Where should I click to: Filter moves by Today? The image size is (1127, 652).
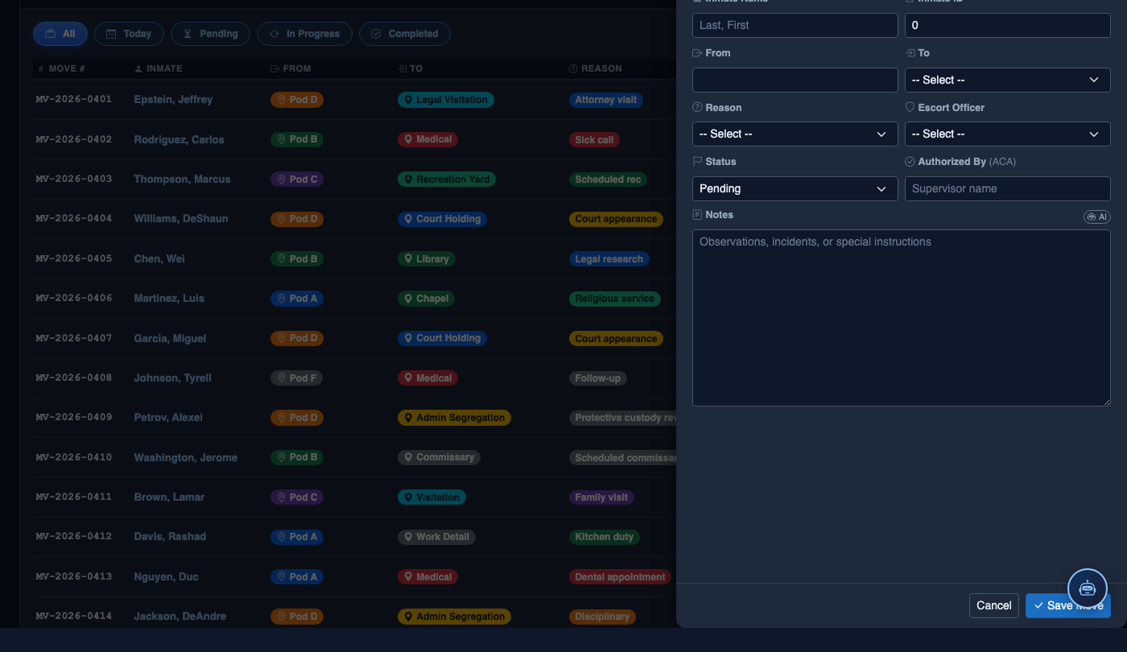point(129,34)
